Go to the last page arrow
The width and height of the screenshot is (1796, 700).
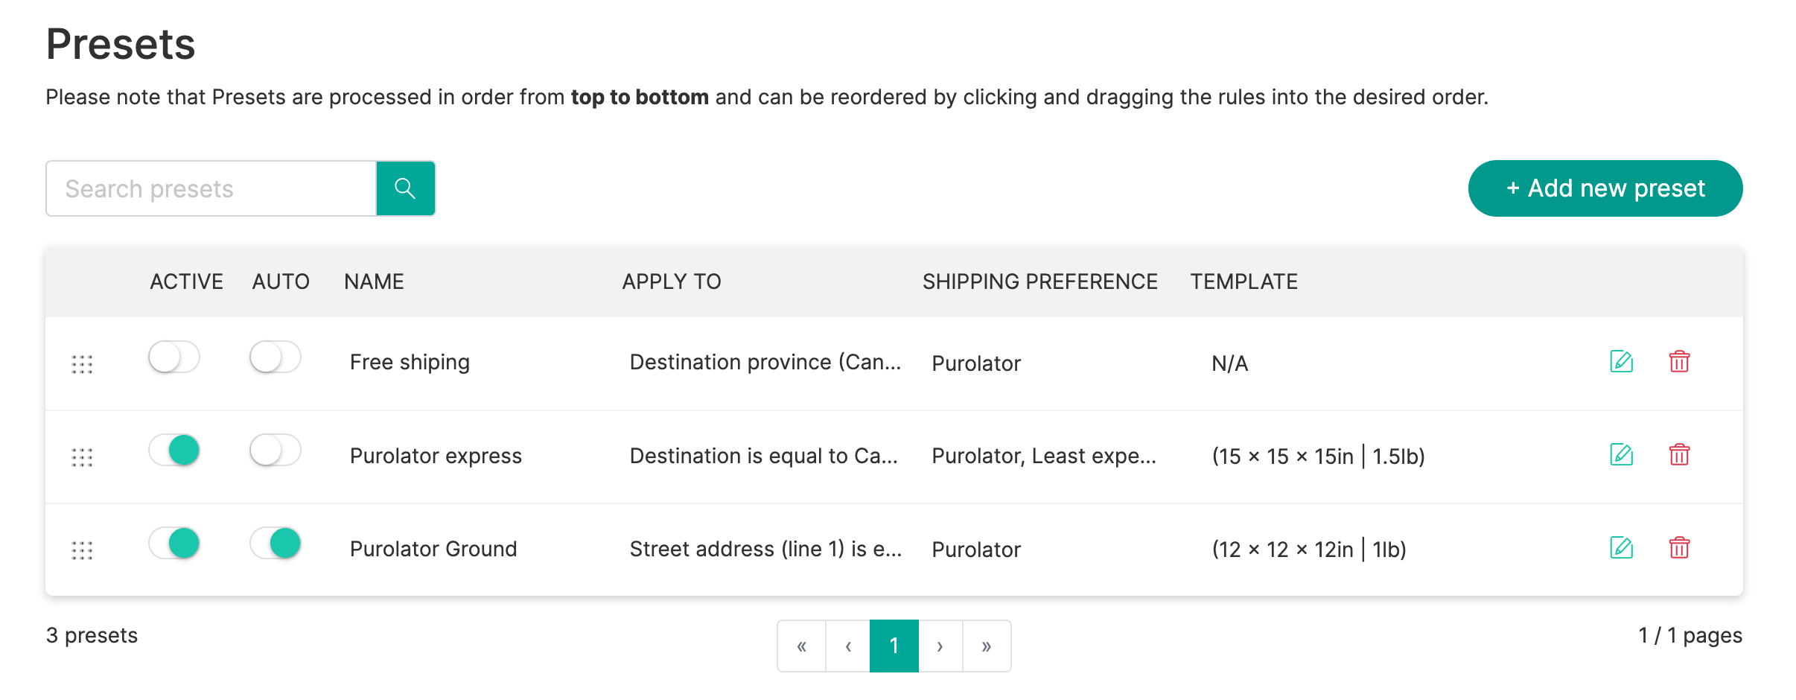coord(987,646)
